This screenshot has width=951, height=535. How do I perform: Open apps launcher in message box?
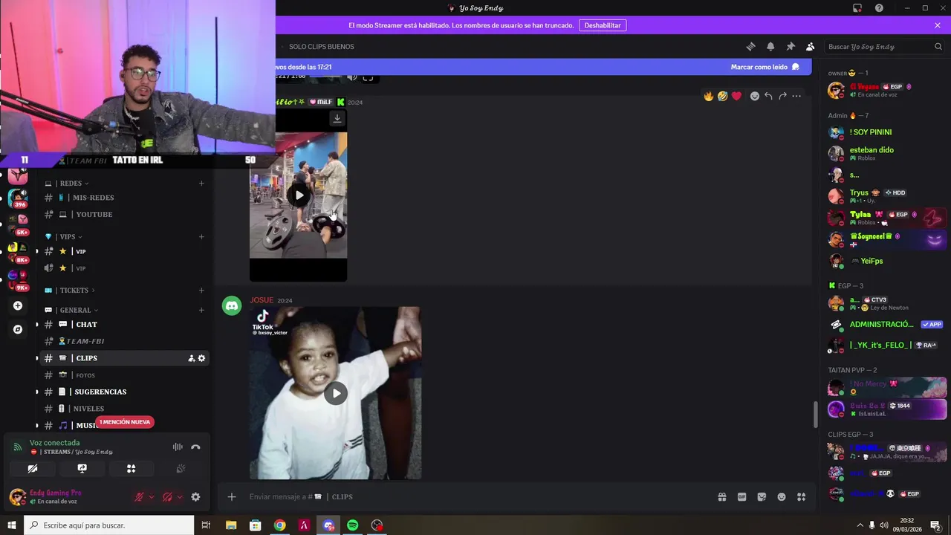[801, 496]
